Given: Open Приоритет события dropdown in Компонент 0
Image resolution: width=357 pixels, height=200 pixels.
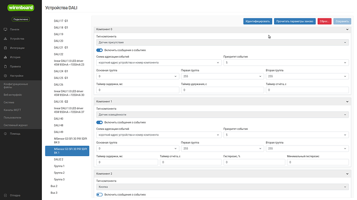Looking at the screenshot, I should click(286, 62).
